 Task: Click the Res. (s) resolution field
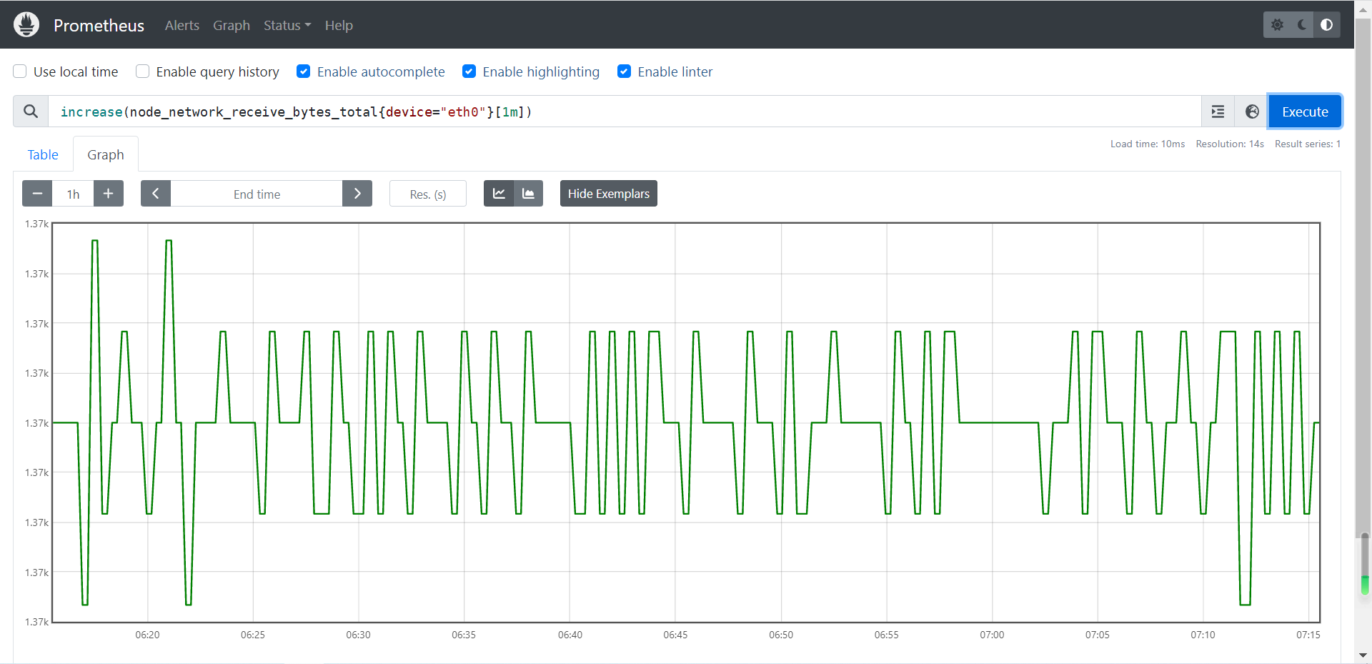(x=428, y=194)
